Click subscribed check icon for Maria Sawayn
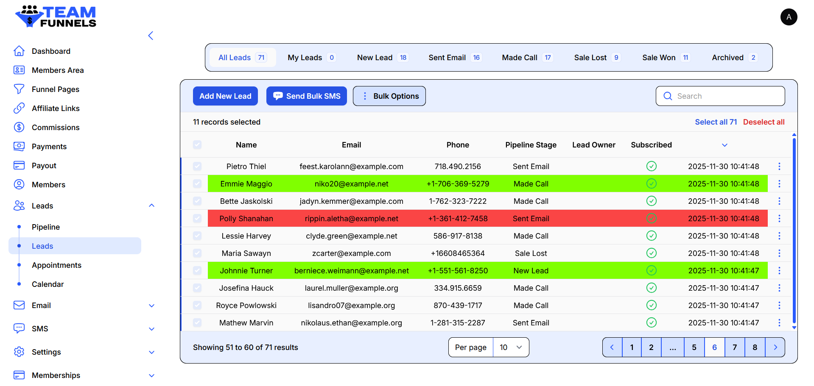The image size is (814, 386). pyautogui.click(x=651, y=253)
